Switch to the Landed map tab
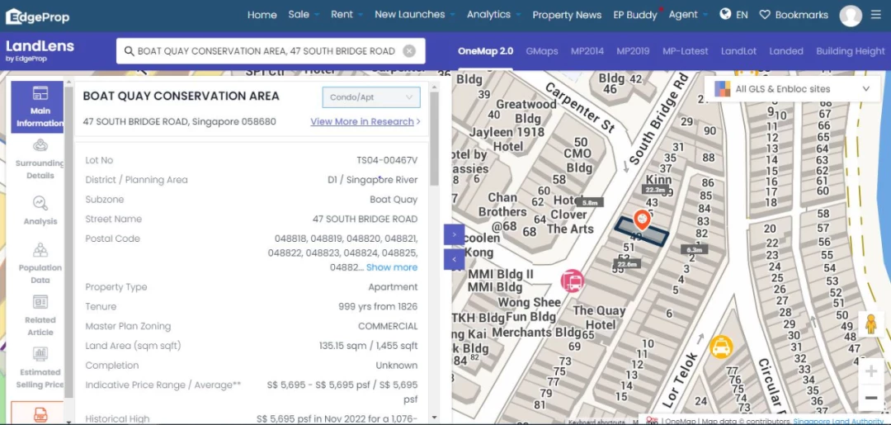The image size is (891, 425). pyautogui.click(x=786, y=51)
